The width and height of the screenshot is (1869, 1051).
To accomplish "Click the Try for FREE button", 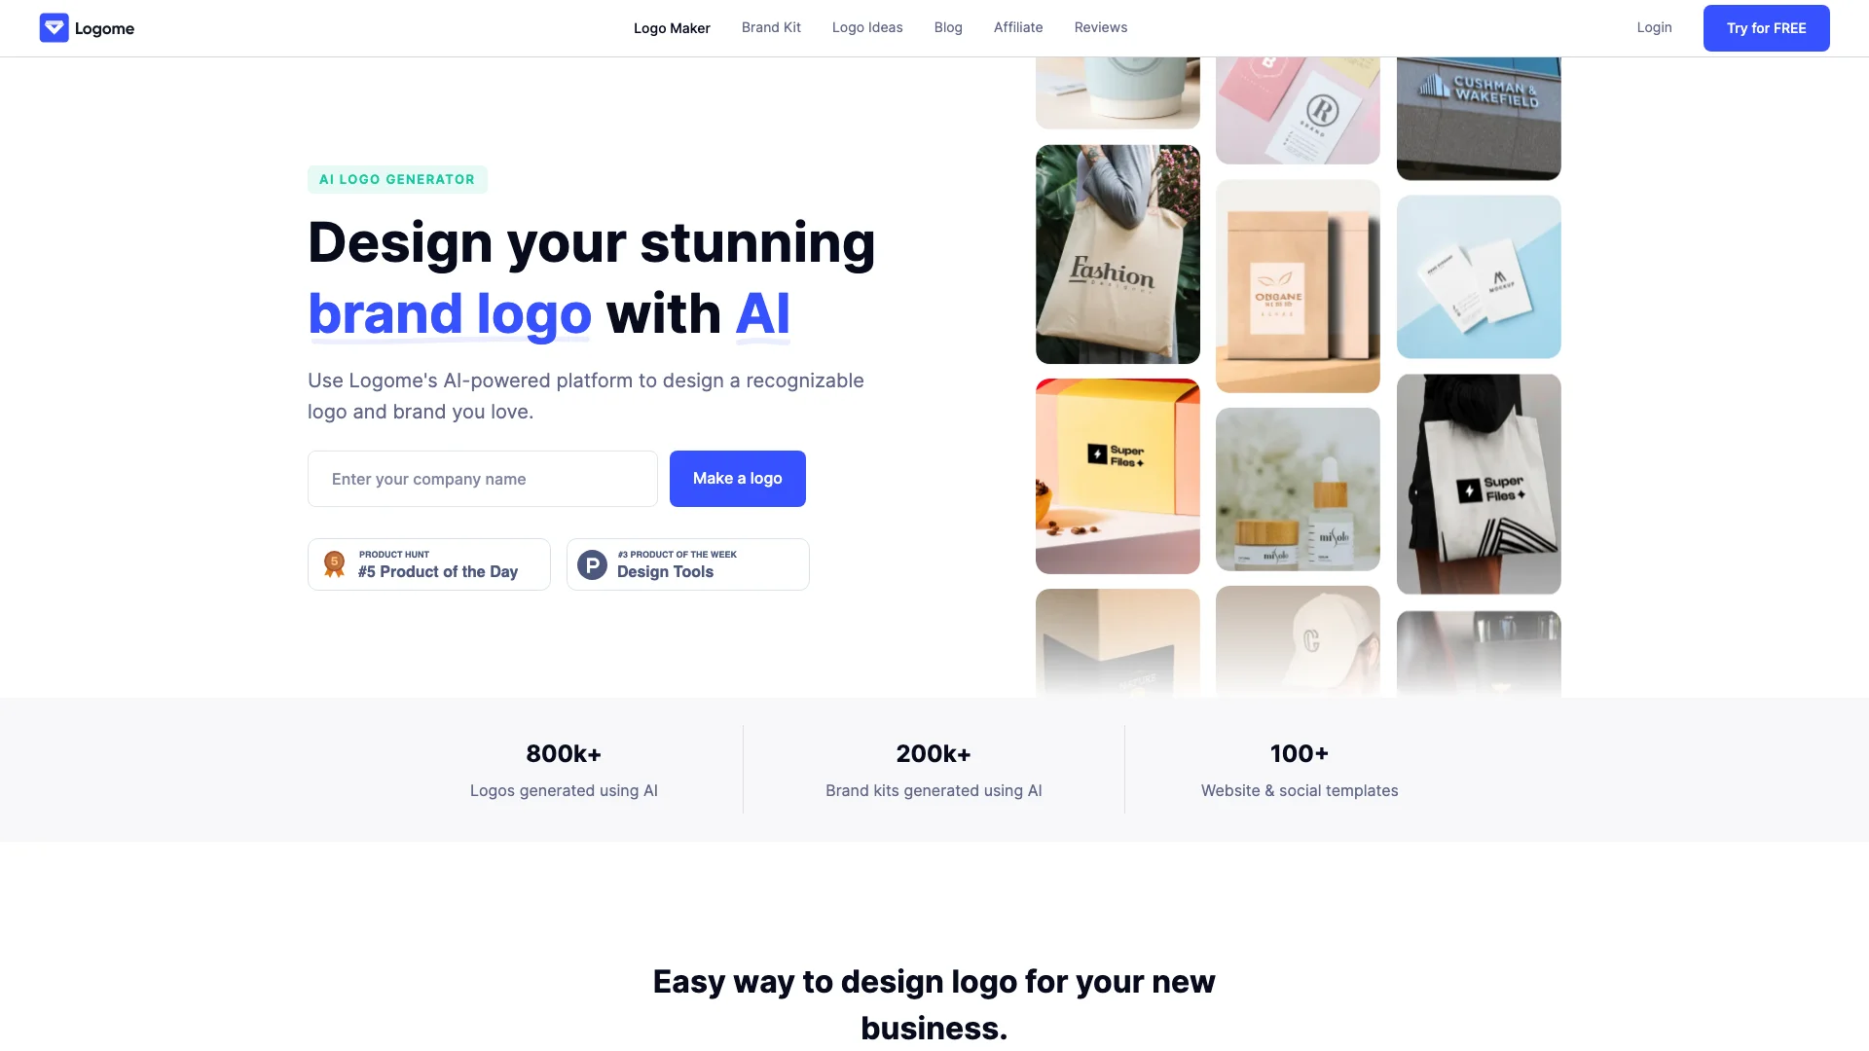I will [1767, 27].
